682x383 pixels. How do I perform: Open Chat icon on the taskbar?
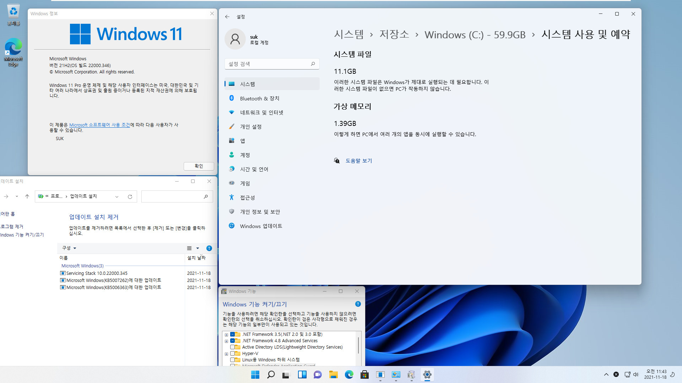pos(318,374)
